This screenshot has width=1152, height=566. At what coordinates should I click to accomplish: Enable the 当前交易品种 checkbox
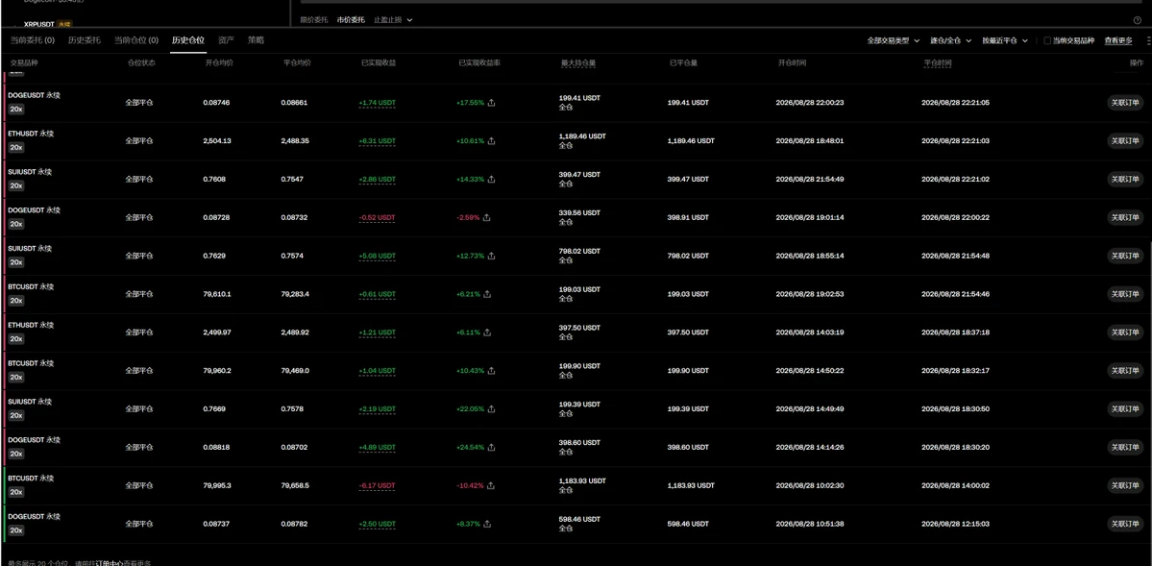tap(1047, 41)
